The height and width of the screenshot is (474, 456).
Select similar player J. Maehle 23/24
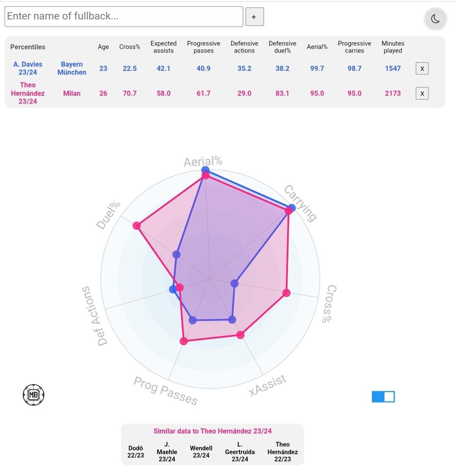[167, 452]
